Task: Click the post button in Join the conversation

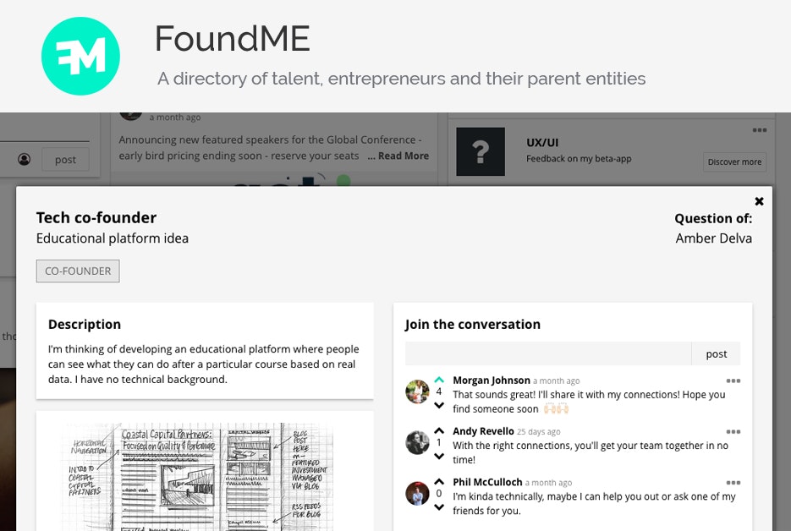Action: (716, 353)
